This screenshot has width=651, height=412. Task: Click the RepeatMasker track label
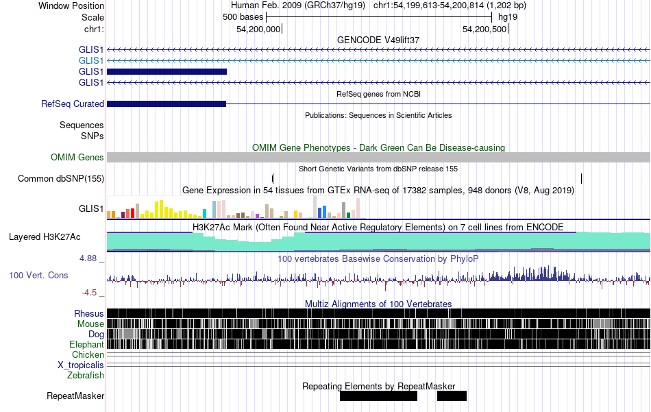[x=75, y=396]
